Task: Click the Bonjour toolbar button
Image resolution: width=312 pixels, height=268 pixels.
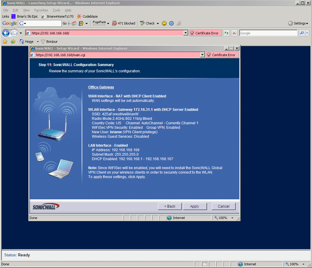Action: [x=49, y=42]
